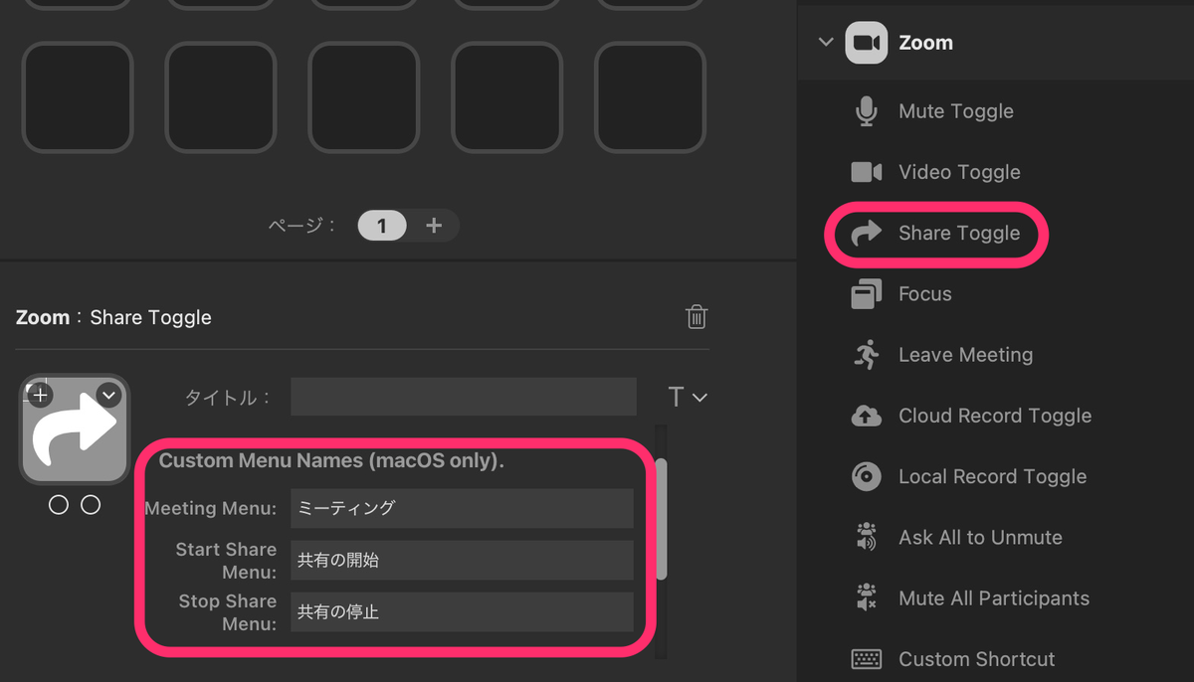
Task: Open the Custom Shortcut keyboard action
Action: [865, 658]
